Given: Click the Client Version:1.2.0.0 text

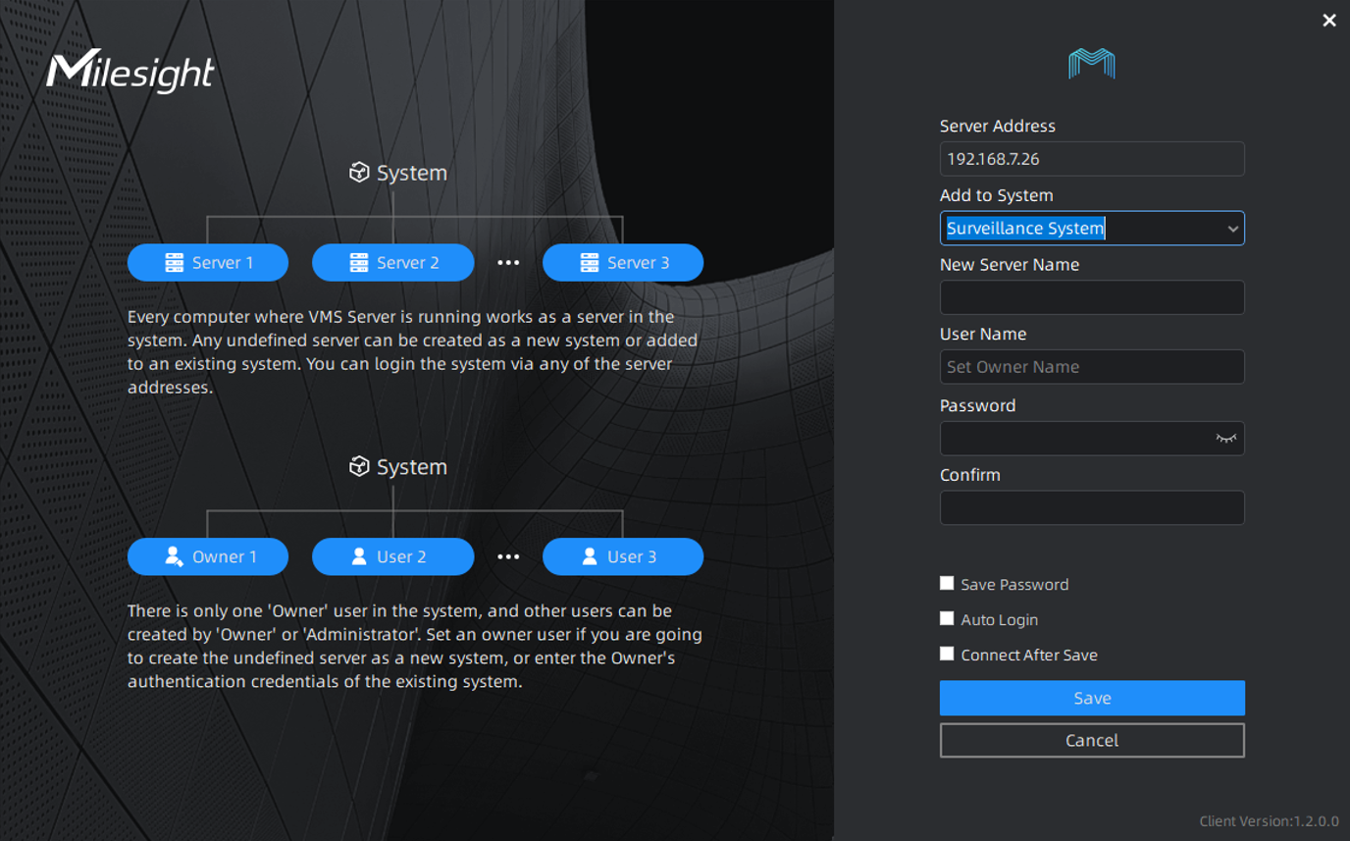Looking at the screenshot, I should (x=1269, y=821).
